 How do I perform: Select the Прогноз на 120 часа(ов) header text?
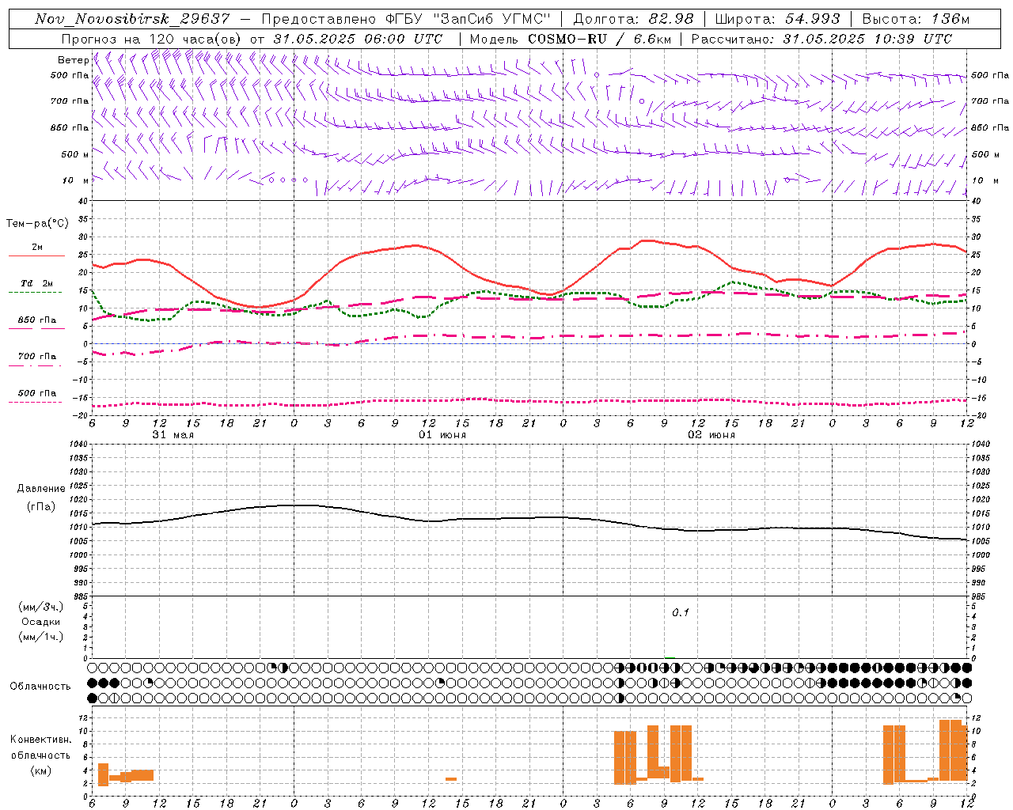[152, 39]
